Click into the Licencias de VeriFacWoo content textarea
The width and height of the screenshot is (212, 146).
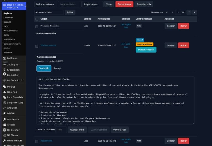tap(115, 100)
